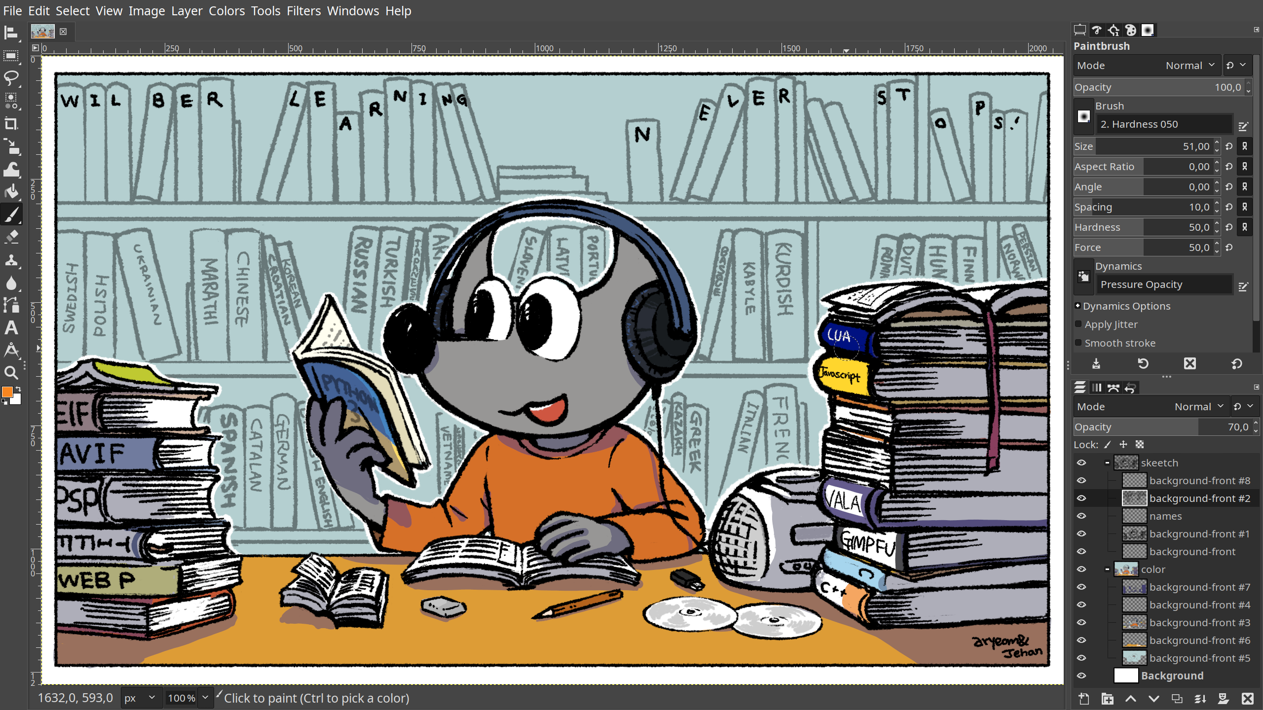The height and width of the screenshot is (710, 1263).
Task: Raise the selected layer
Action: pyautogui.click(x=1130, y=699)
